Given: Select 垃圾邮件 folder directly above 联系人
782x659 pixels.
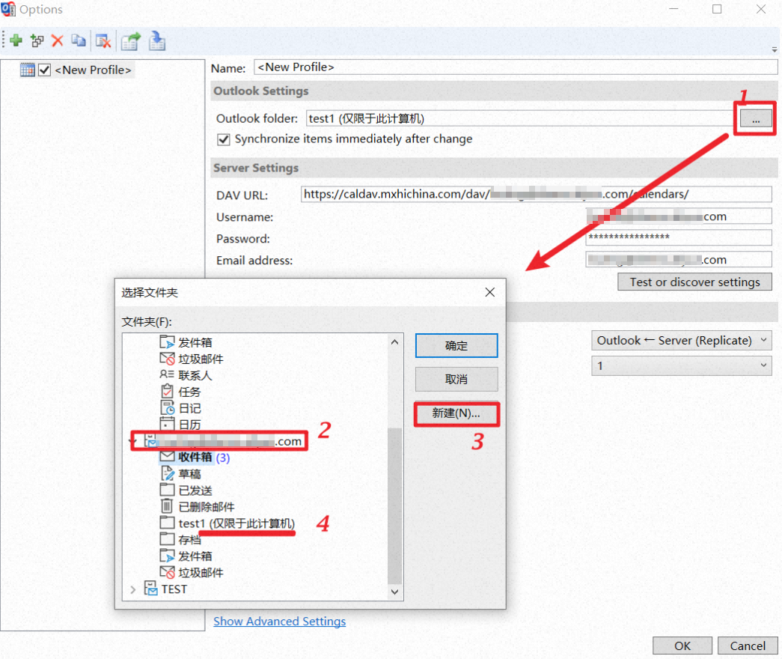Looking at the screenshot, I should (x=201, y=359).
